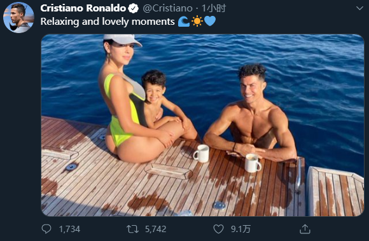This screenshot has height=241, width=369.
Task: Open the Cristiano Ronaldo display name link
Action: click(x=83, y=8)
